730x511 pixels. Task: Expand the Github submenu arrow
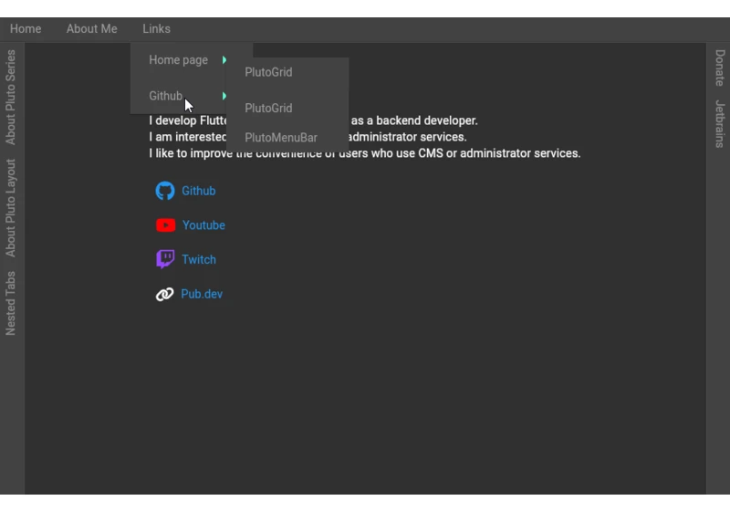[x=224, y=96]
